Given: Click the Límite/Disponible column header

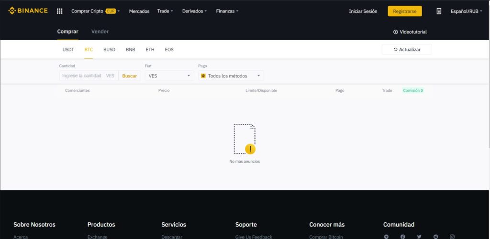Looking at the screenshot, I should tap(261, 90).
